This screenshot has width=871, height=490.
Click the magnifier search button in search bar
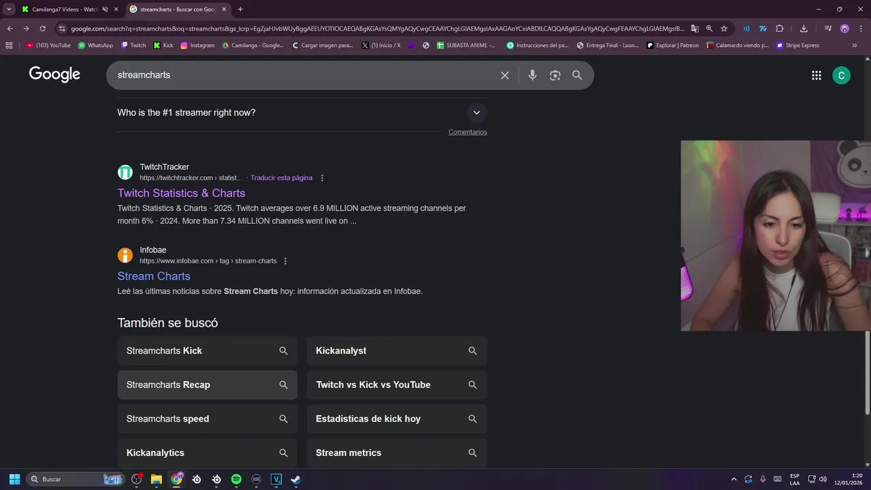577,76
